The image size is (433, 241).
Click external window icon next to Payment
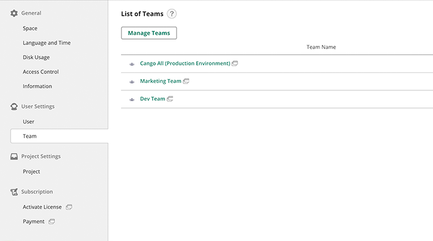[x=51, y=221]
